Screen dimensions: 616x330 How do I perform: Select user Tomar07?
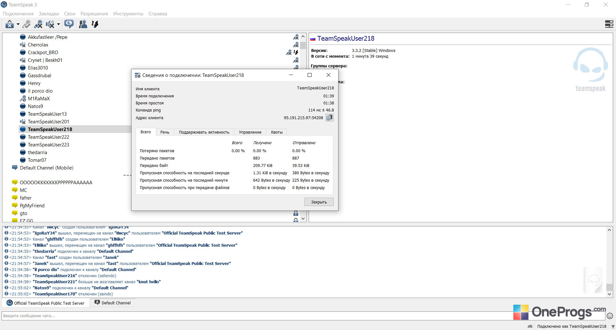coord(37,160)
